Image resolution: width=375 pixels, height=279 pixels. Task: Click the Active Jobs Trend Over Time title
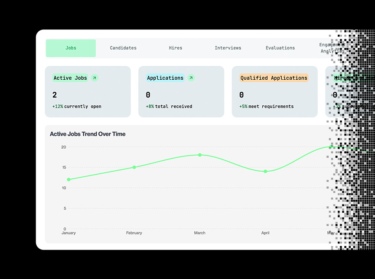(88, 134)
